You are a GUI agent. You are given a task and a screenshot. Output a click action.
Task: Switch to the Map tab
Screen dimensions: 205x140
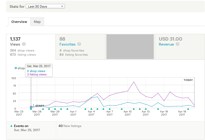(x=37, y=22)
